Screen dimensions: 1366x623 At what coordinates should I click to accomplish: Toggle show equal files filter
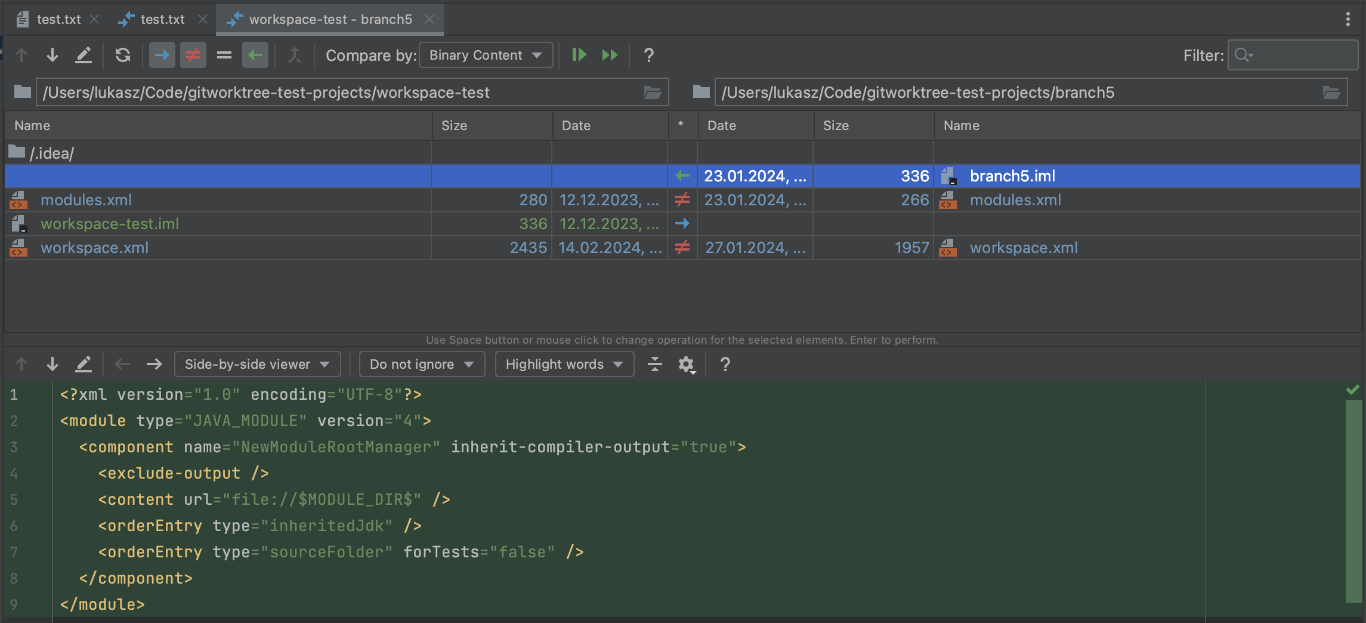point(224,55)
